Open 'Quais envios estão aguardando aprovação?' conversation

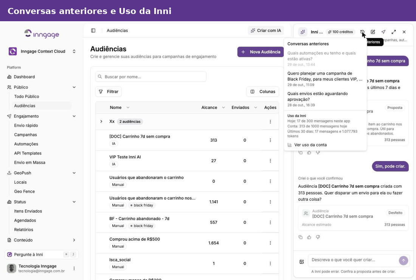pos(325,99)
